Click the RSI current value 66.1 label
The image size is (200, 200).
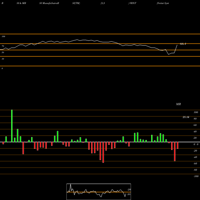(183, 44)
